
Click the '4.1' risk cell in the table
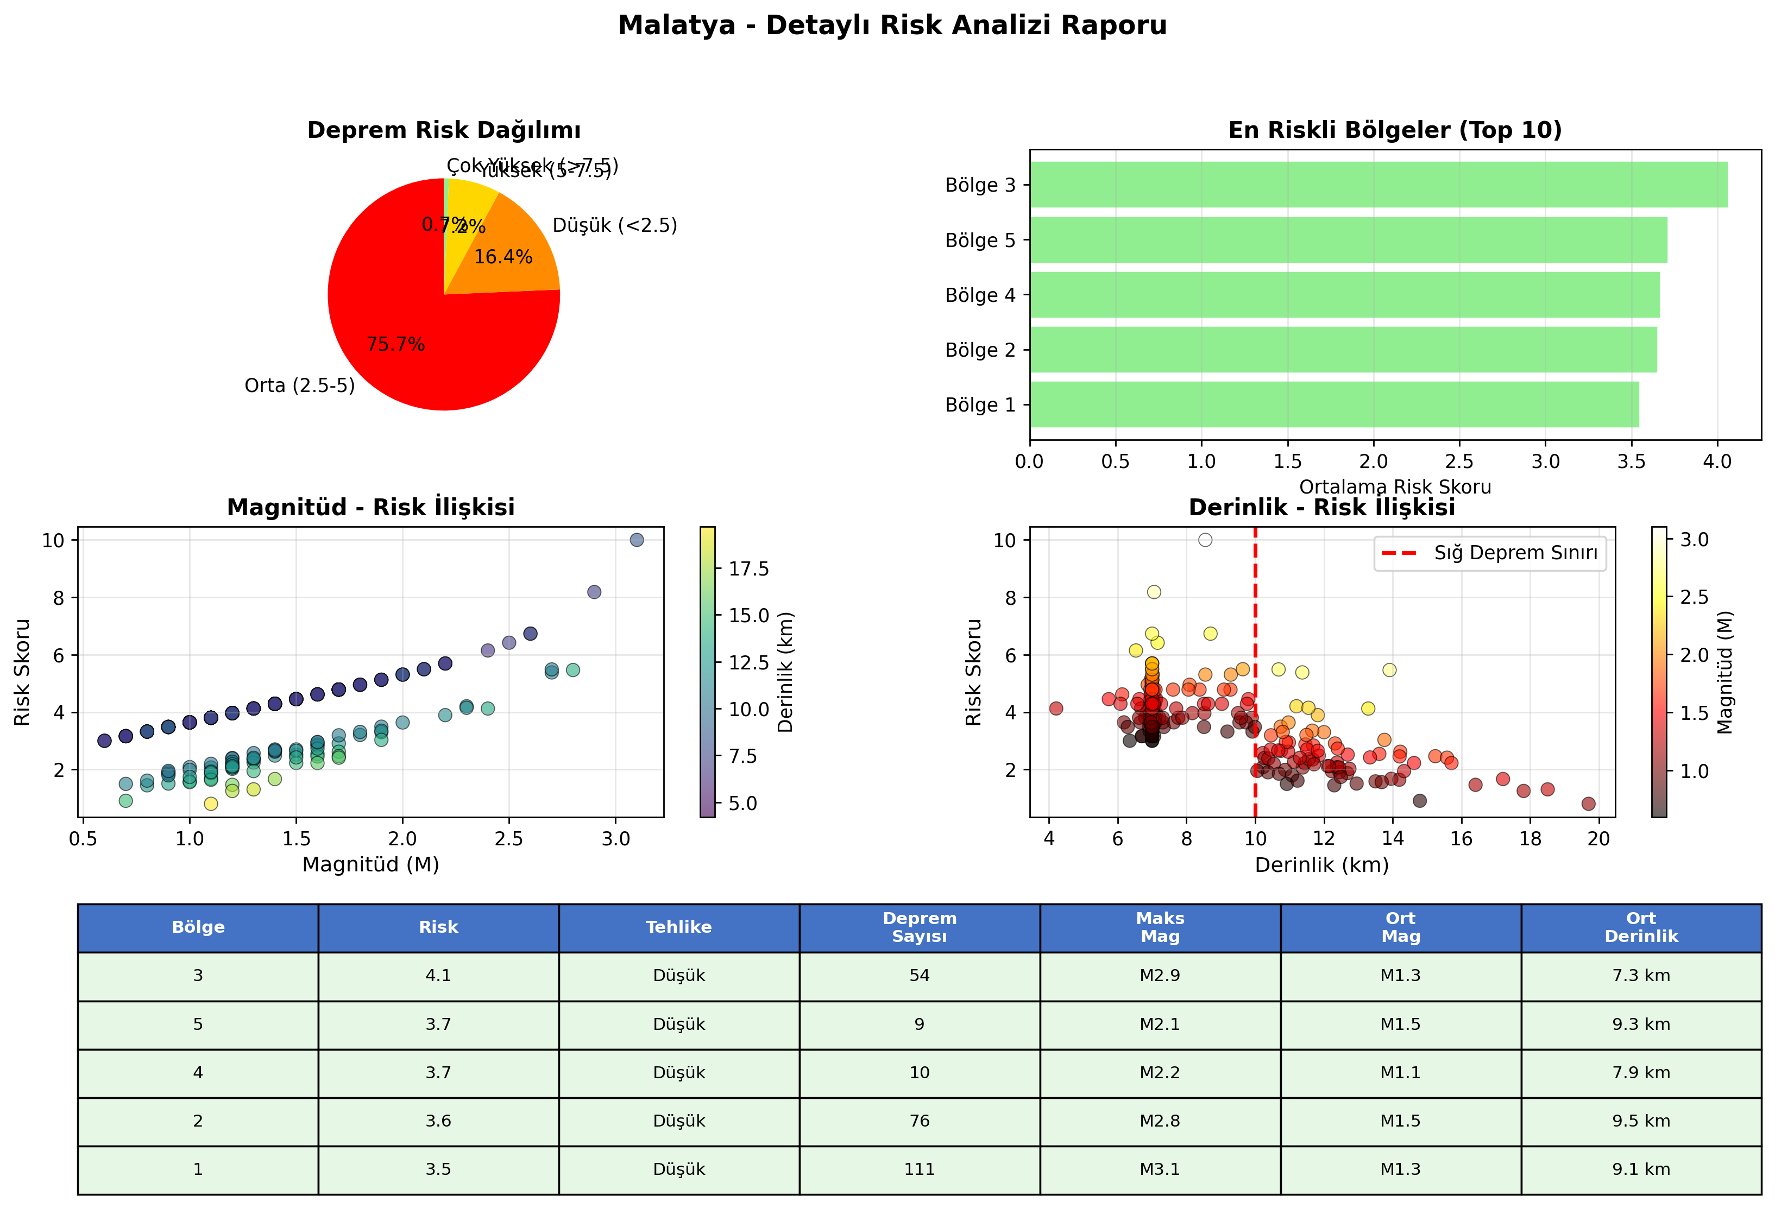[x=438, y=976]
